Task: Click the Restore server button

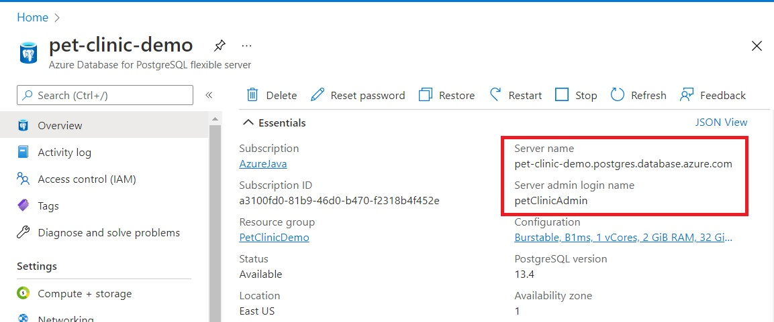Action: [446, 95]
